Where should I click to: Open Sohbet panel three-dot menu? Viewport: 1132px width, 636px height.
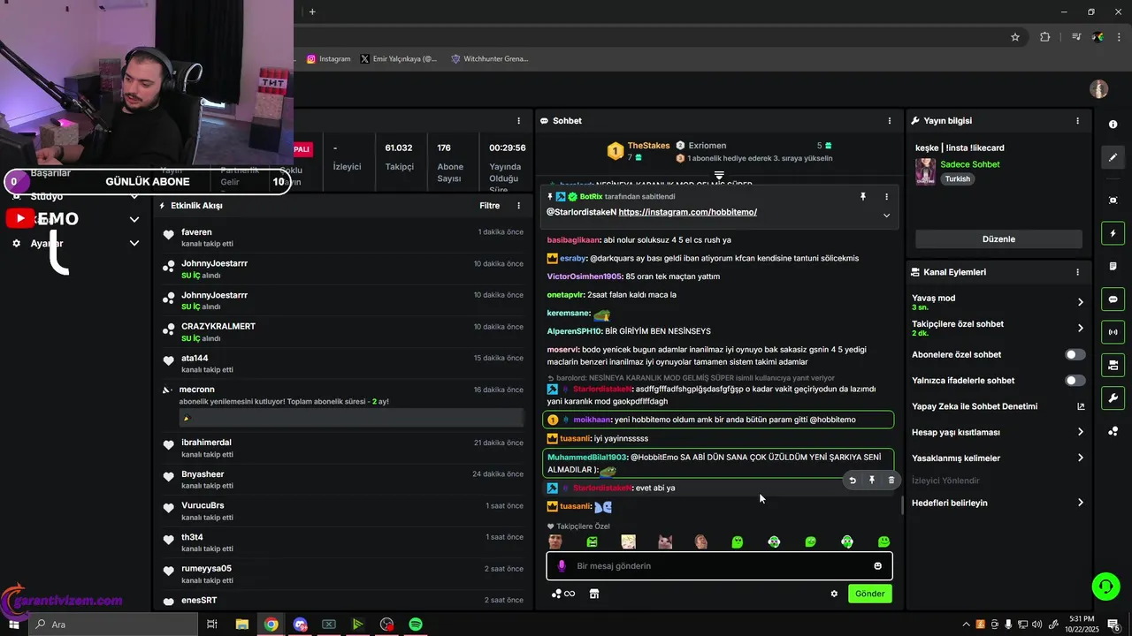click(890, 121)
